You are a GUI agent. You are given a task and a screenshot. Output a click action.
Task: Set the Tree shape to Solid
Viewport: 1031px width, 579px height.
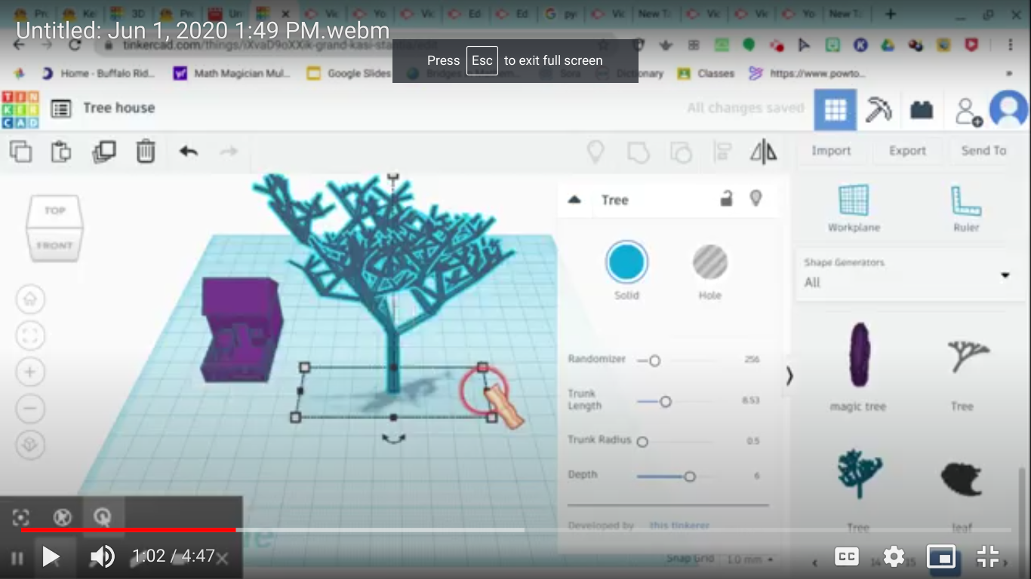[x=626, y=270]
